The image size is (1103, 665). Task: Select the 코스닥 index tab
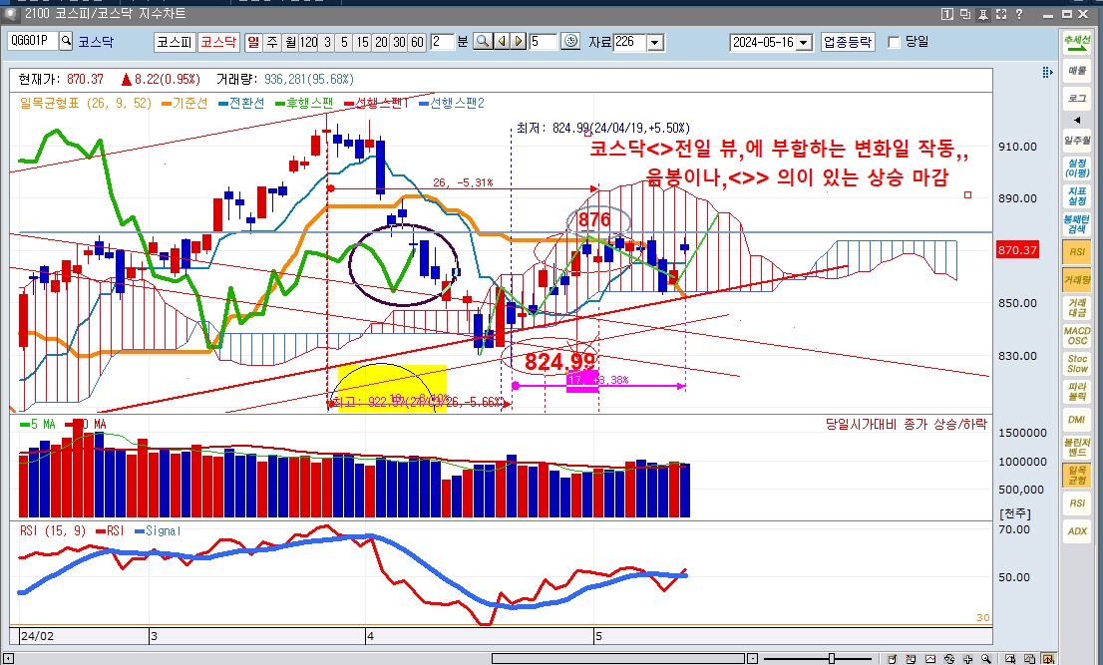click(x=217, y=42)
